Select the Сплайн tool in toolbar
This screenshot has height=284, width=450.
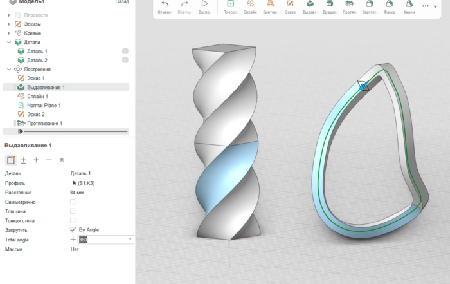coord(251,6)
